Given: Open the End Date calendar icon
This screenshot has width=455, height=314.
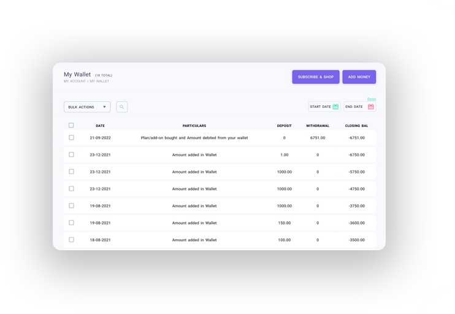Looking at the screenshot, I should [370, 107].
